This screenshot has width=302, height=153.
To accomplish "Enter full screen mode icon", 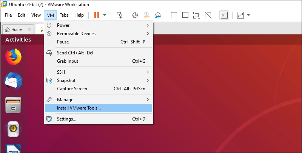I will pyautogui.click(x=196, y=15).
